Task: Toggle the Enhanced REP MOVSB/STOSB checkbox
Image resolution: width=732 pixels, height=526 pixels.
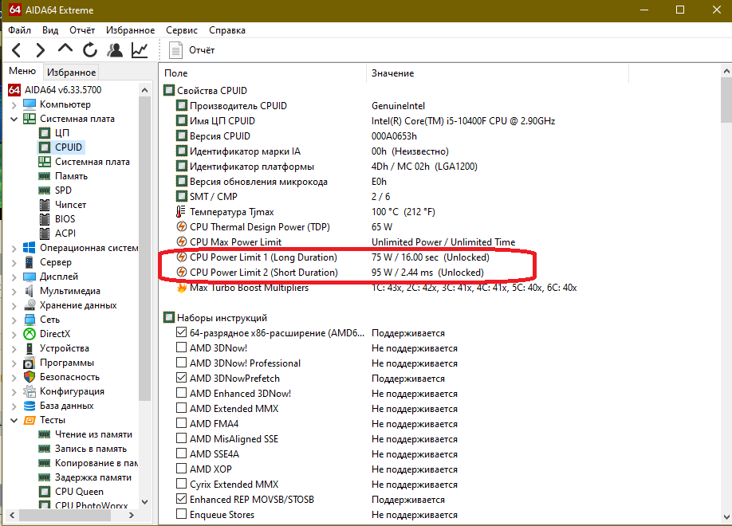Action: pyautogui.click(x=181, y=499)
